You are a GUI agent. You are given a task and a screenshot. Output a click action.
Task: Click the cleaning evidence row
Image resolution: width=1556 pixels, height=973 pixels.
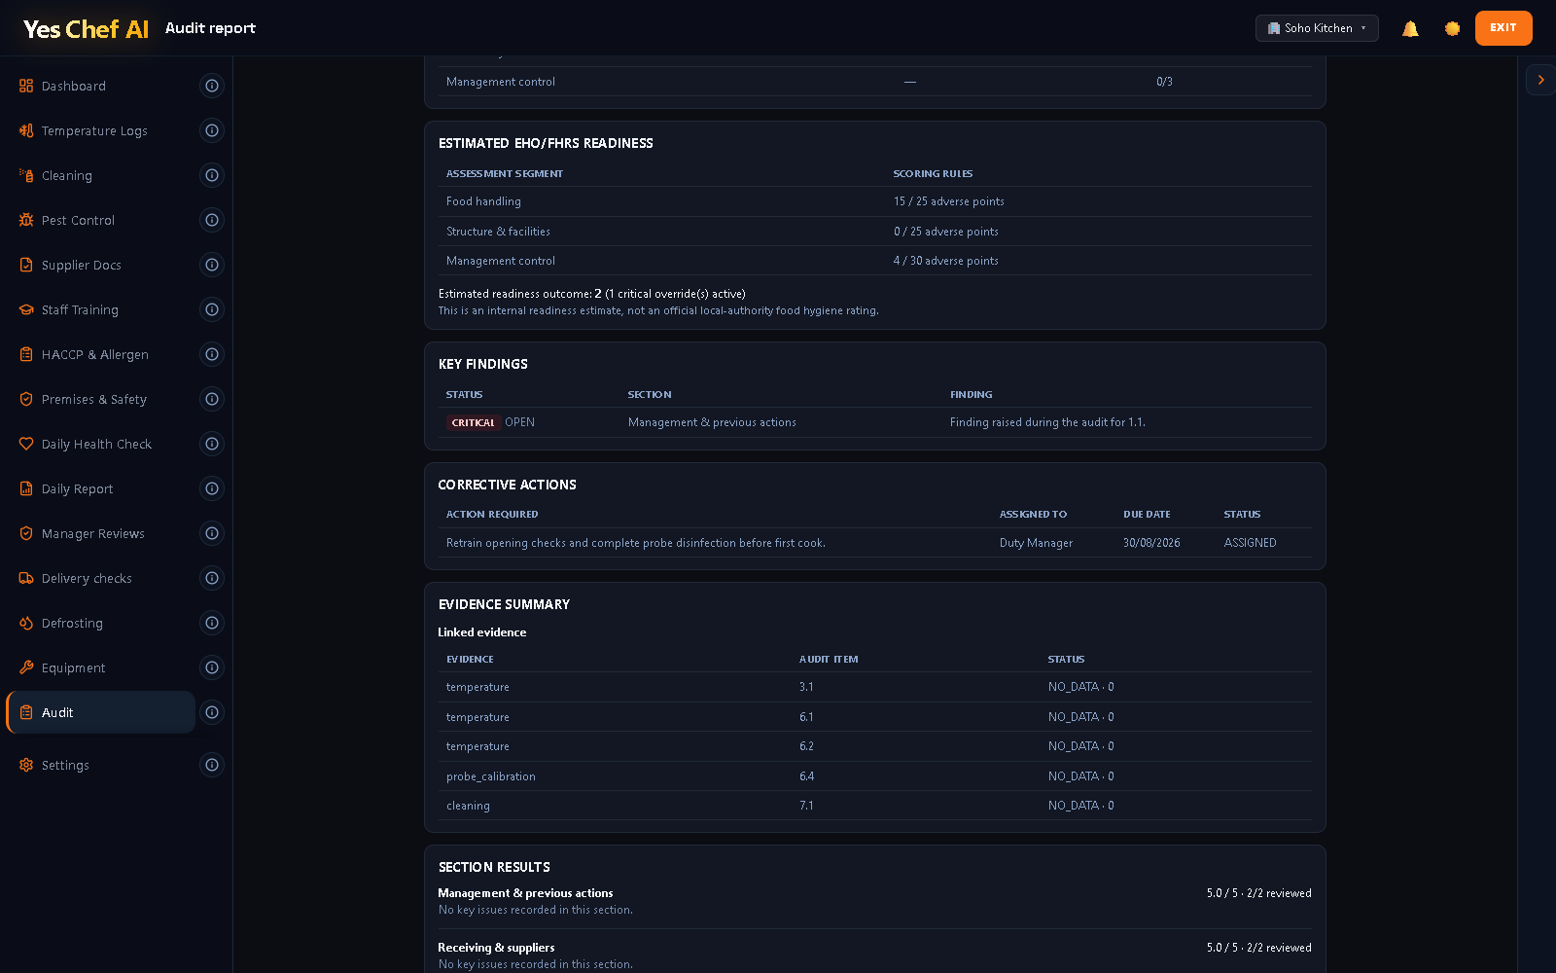875,806
